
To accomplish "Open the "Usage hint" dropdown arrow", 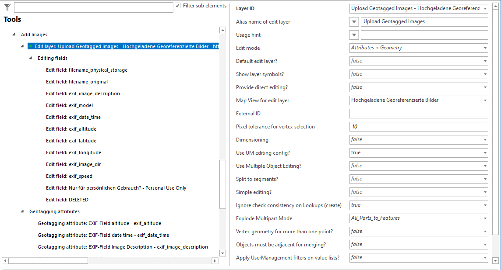I will click(354, 35).
